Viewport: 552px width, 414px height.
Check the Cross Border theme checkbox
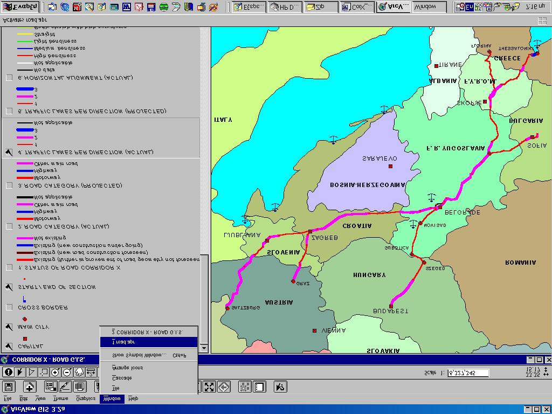tap(10, 308)
